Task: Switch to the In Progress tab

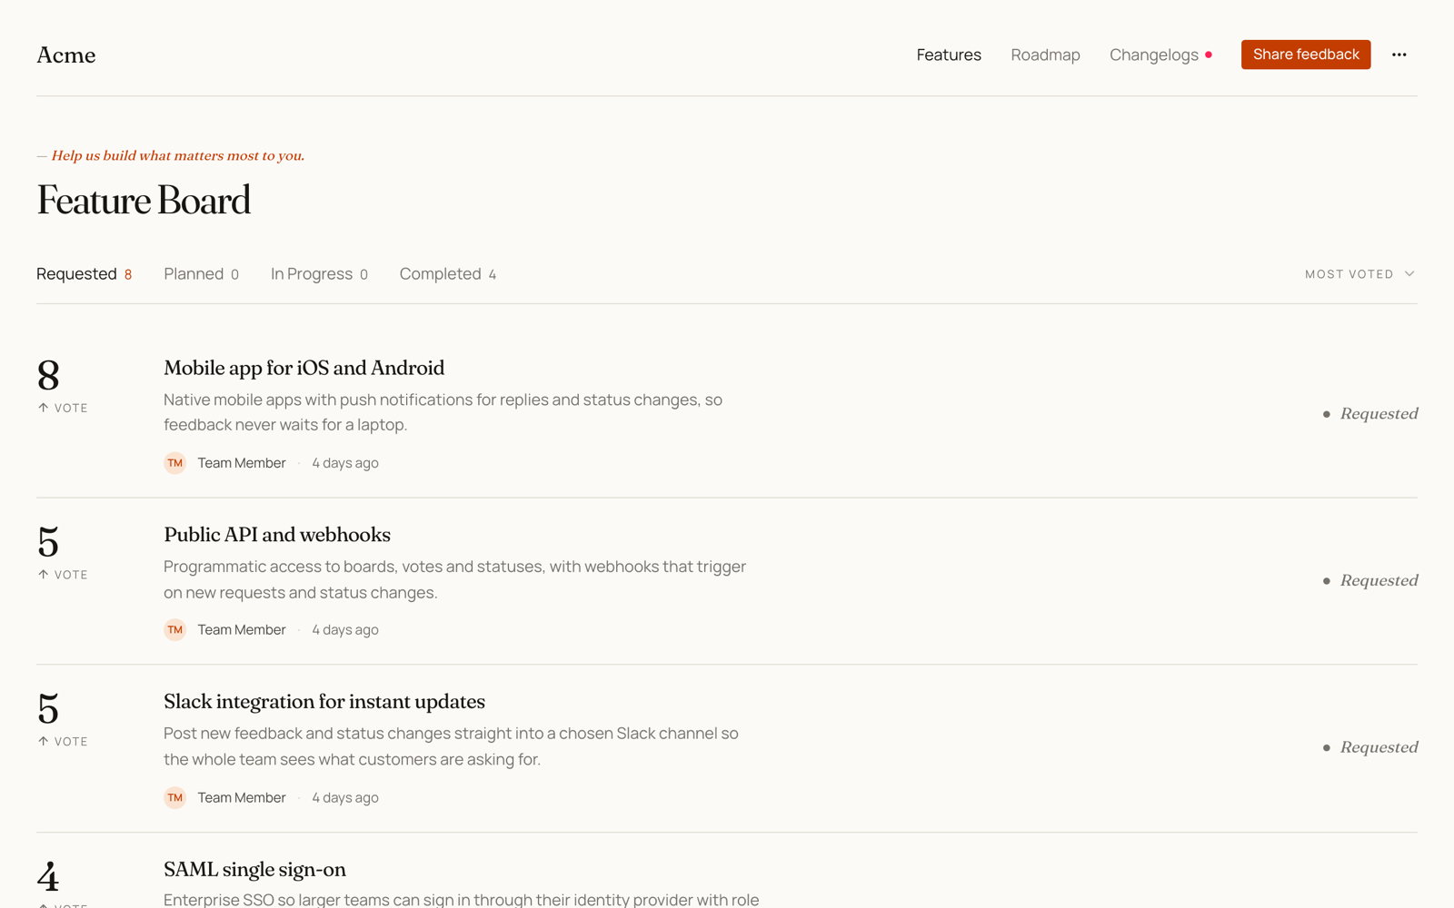Action: coord(319,274)
